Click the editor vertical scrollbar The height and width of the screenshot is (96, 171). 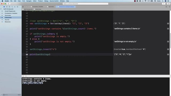[x=170, y=40]
